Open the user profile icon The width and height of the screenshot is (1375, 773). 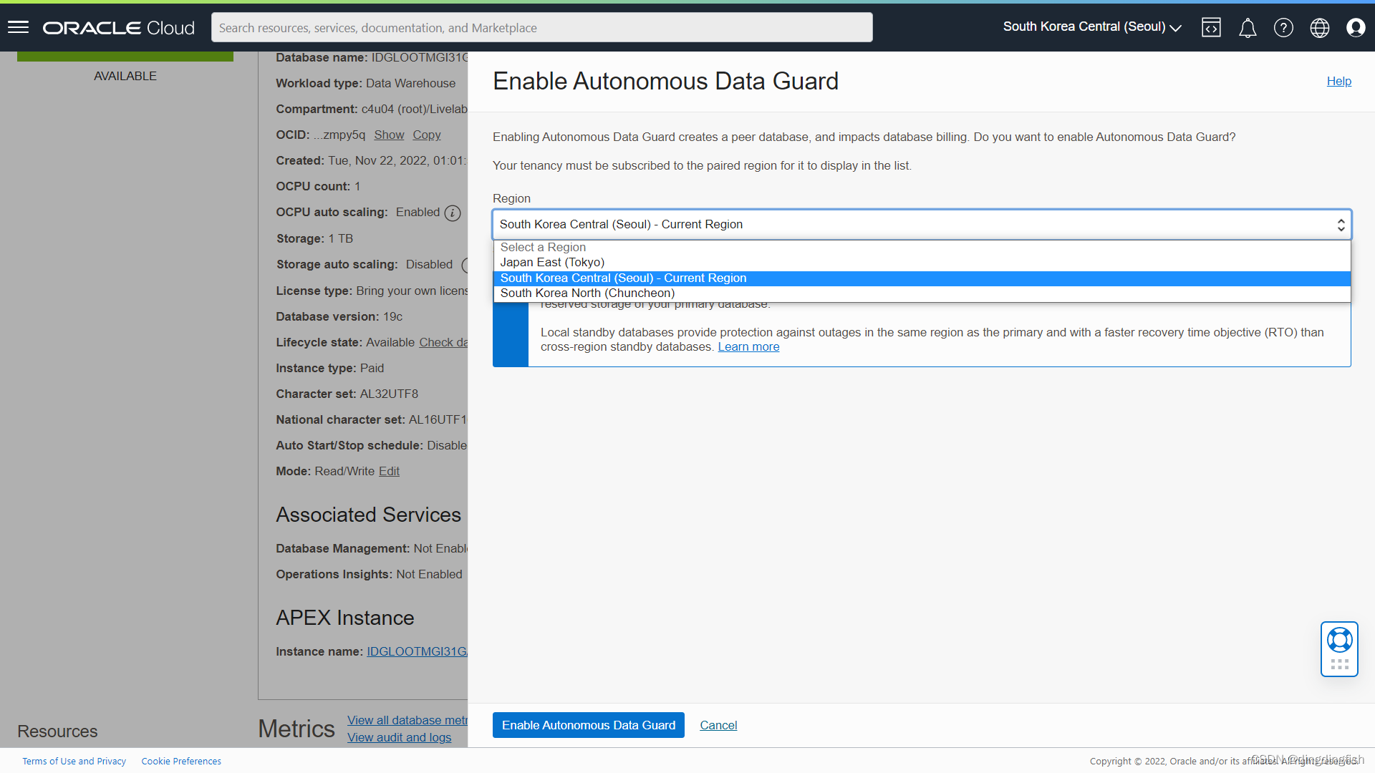pyautogui.click(x=1355, y=27)
